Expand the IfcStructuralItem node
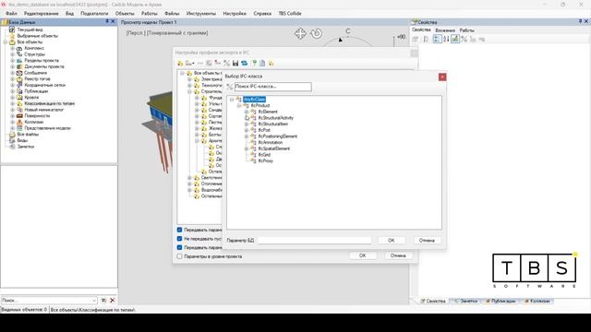Image resolution: width=591 pixels, height=332 pixels. click(247, 124)
